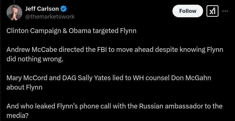Image resolution: width=235 pixels, height=121 pixels.
Task: Open the three-dot more options menu
Action: point(225,11)
